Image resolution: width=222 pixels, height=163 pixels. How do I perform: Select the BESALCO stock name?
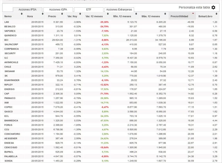coord(10,26)
